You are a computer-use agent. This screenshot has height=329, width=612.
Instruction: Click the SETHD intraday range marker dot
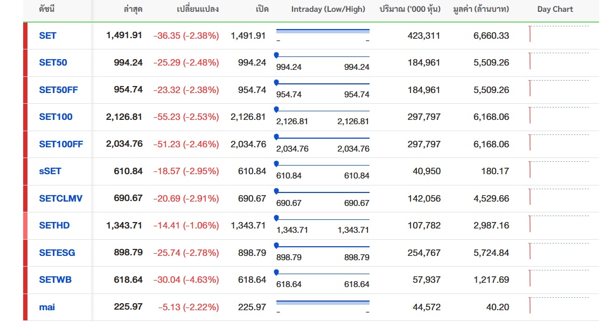(276, 218)
